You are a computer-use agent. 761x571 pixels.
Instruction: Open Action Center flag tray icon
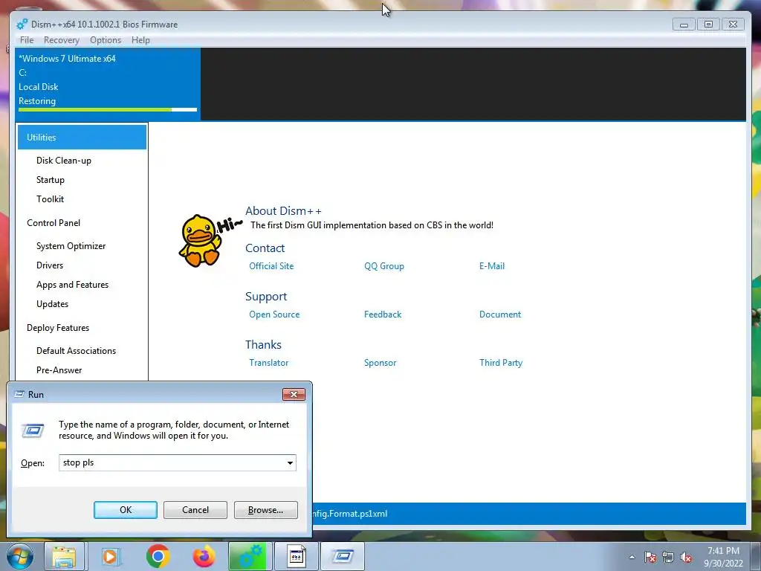650,557
